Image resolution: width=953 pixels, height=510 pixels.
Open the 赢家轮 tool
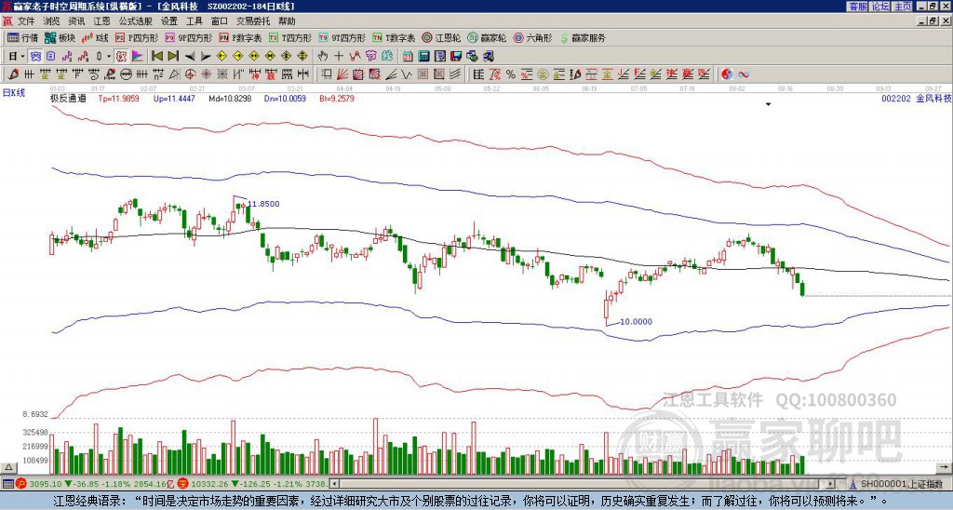(x=487, y=37)
